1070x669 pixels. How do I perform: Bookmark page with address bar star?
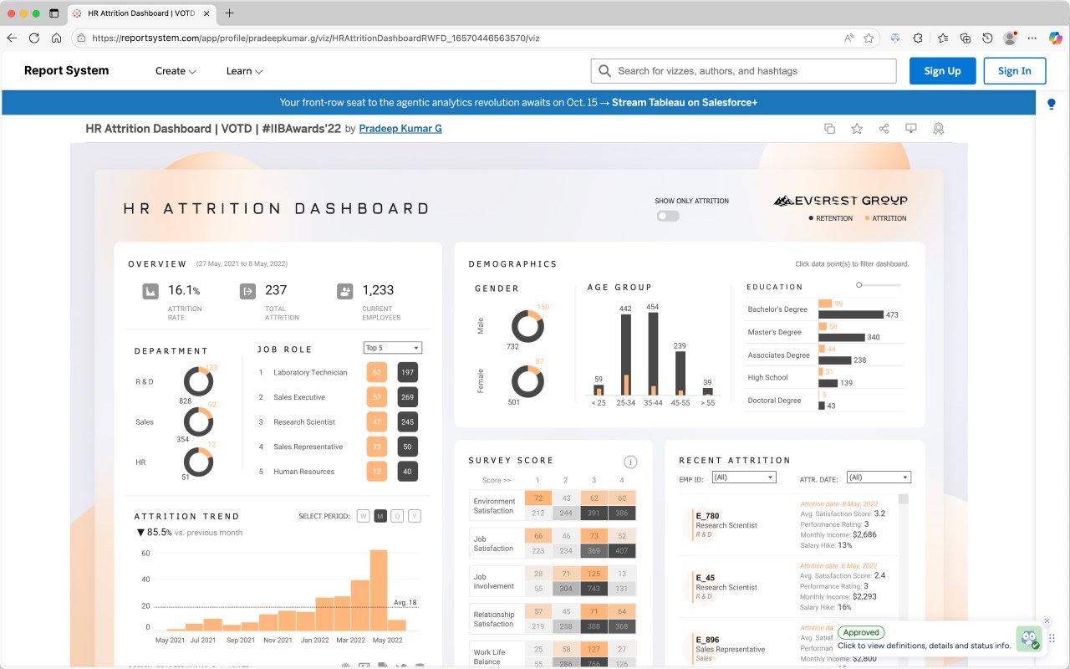click(869, 38)
